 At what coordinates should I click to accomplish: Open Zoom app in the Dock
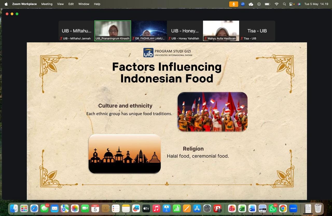pyautogui.click(x=293, y=208)
